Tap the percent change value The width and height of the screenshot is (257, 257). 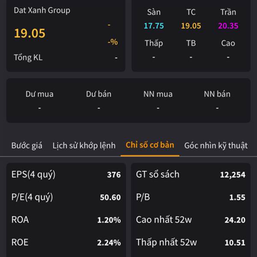112,42
